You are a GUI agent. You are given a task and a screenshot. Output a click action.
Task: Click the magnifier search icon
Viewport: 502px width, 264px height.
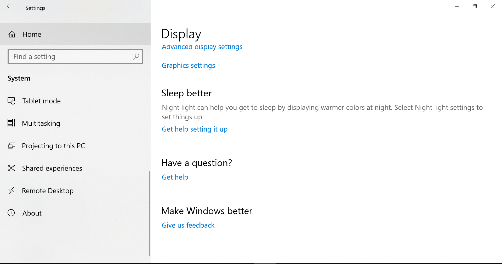click(x=136, y=56)
